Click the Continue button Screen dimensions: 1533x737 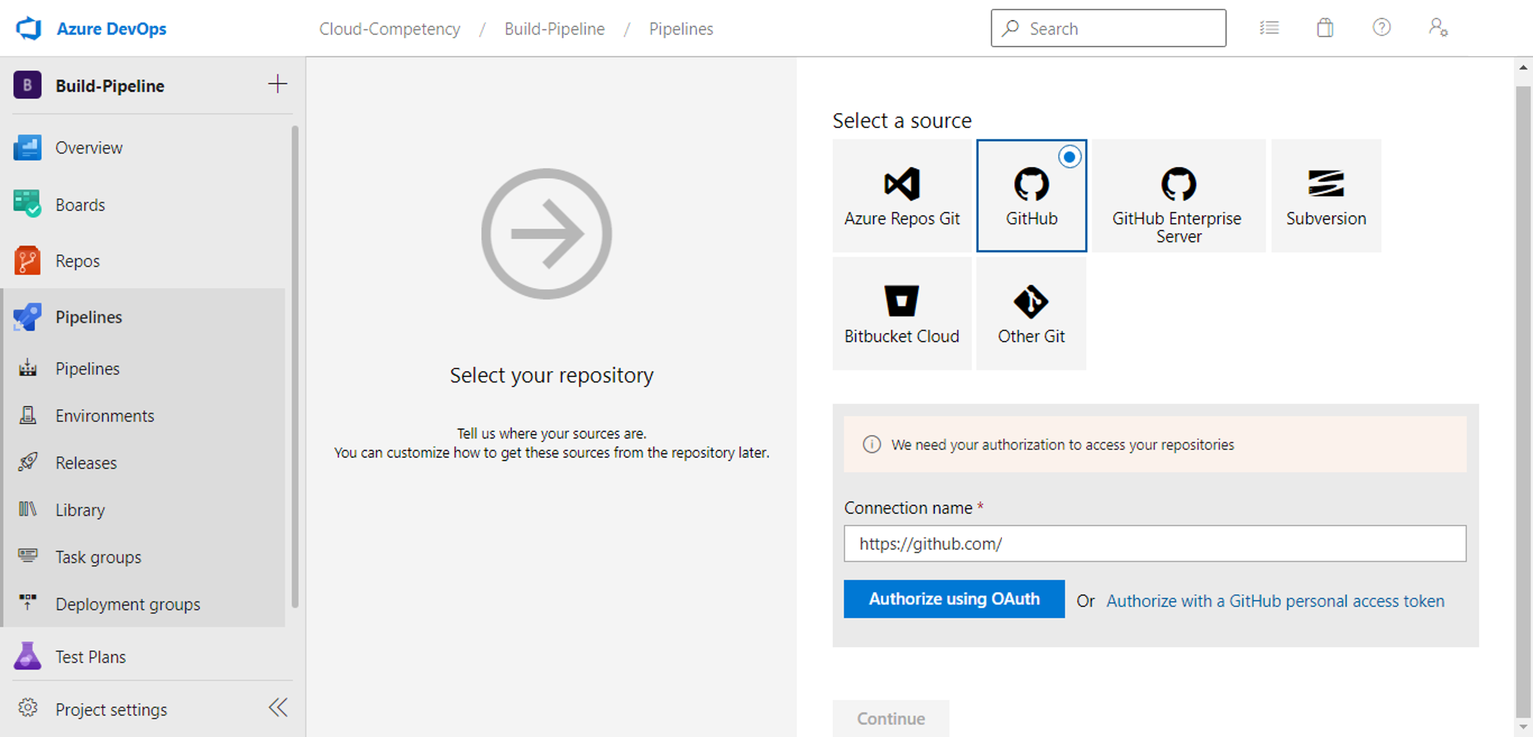(x=890, y=718)
